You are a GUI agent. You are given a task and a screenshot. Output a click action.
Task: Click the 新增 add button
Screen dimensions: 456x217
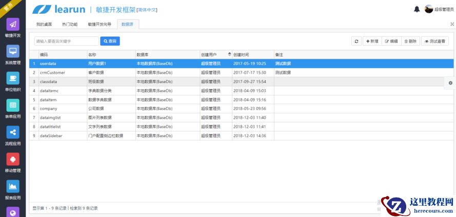pos(371,41)
